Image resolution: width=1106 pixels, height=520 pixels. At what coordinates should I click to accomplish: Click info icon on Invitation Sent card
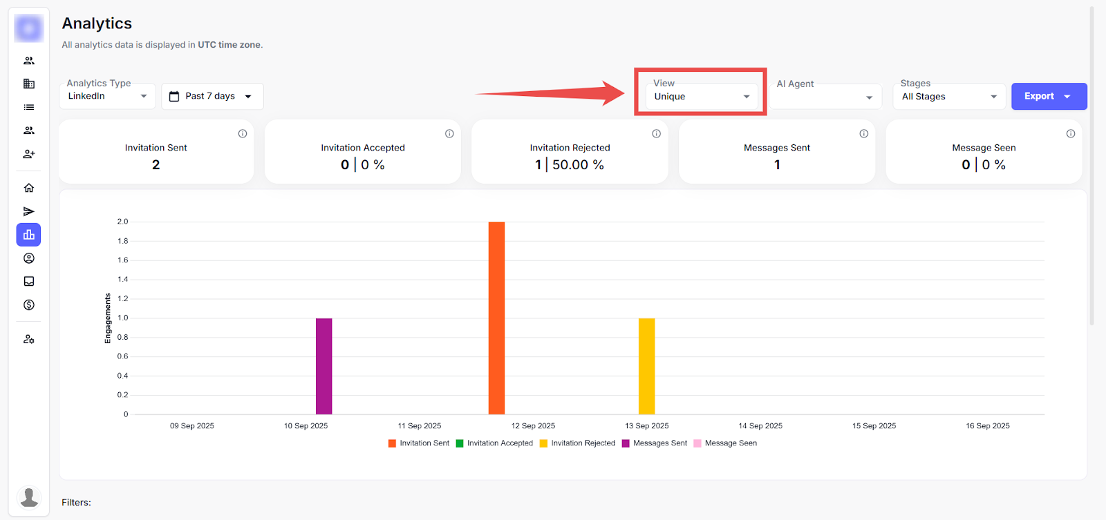point(243,134)
